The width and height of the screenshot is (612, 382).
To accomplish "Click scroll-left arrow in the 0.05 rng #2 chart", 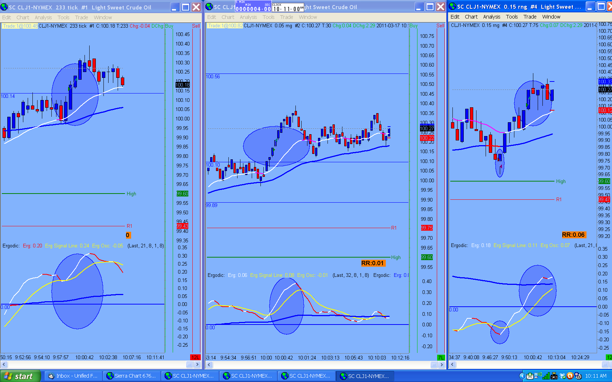I will (x=209, y=365).
